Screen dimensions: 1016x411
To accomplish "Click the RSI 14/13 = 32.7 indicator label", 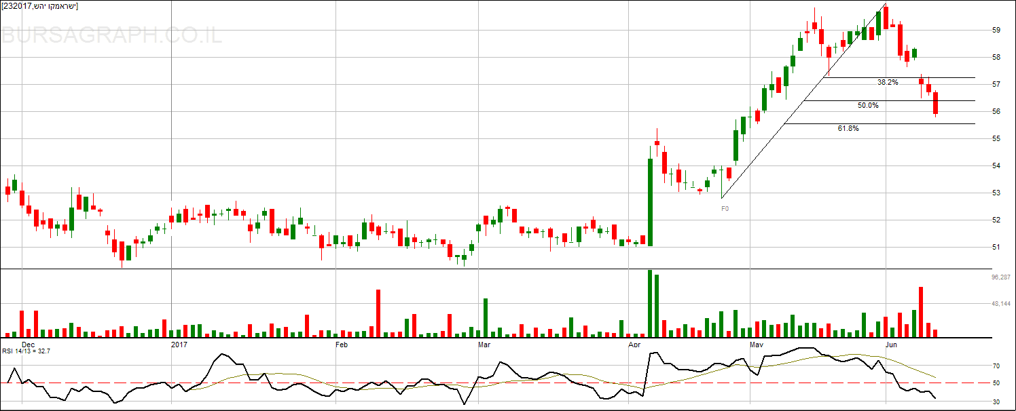I will click(x=26, y=351).
